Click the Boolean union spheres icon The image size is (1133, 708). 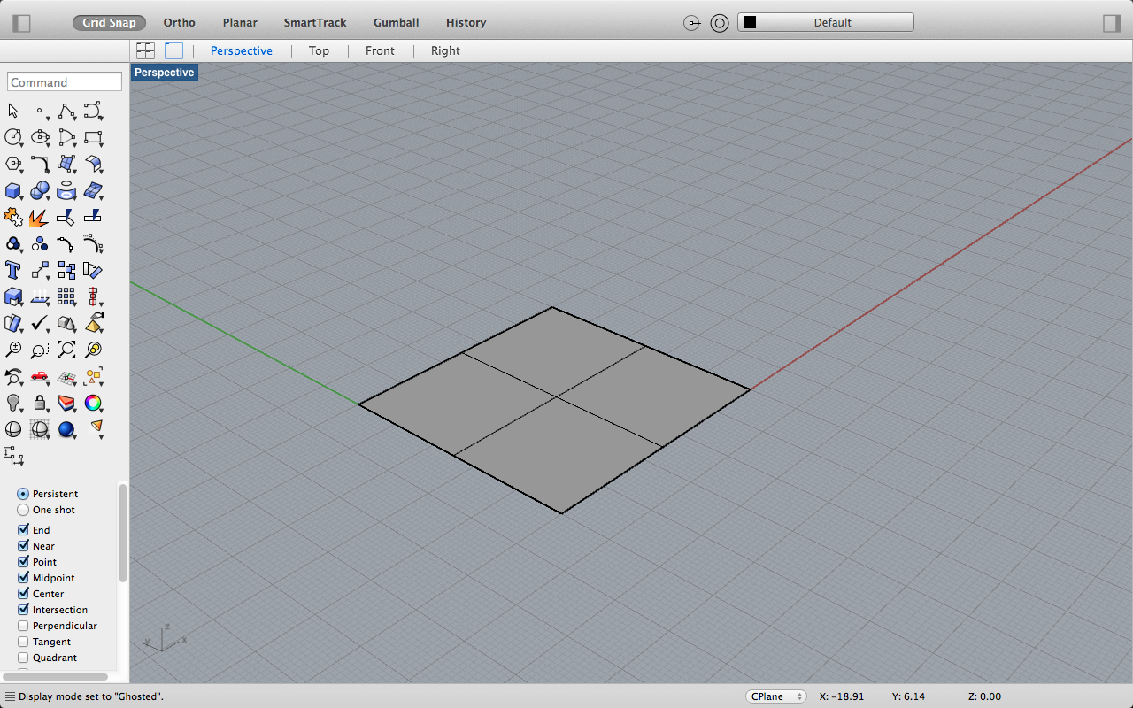pyautogui.click(x=40, y=190)
